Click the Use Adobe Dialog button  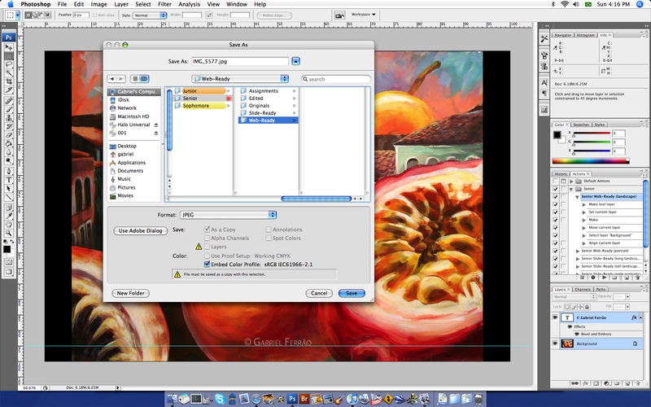click(x=139, y=230)
